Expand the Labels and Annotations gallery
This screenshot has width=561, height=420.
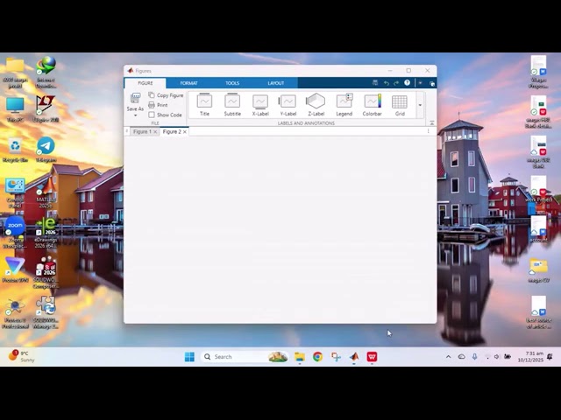[420, 105]
